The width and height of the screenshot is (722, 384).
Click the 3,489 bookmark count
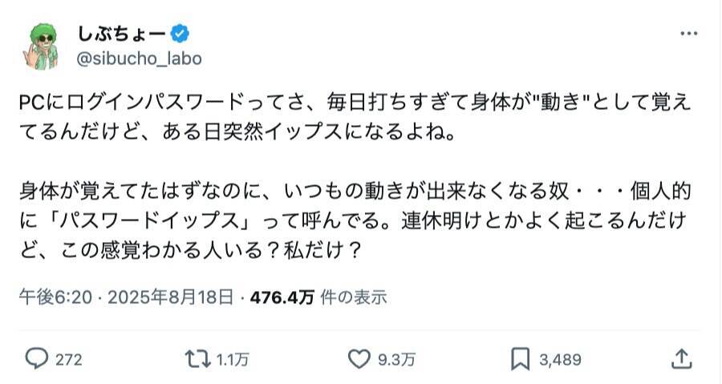point(560,360)
